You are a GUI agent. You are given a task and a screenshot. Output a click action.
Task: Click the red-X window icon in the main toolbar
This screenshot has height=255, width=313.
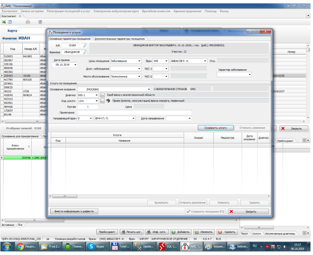tap(40, 22)
